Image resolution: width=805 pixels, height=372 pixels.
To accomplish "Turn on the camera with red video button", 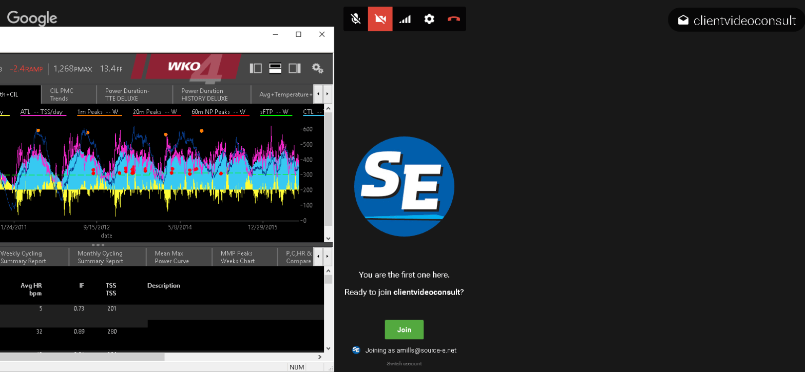I will [380, 19].
